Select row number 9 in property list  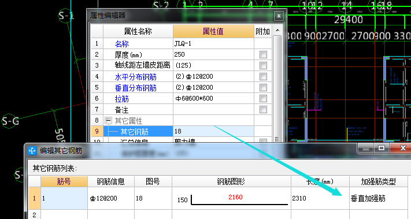pos(97,131)
